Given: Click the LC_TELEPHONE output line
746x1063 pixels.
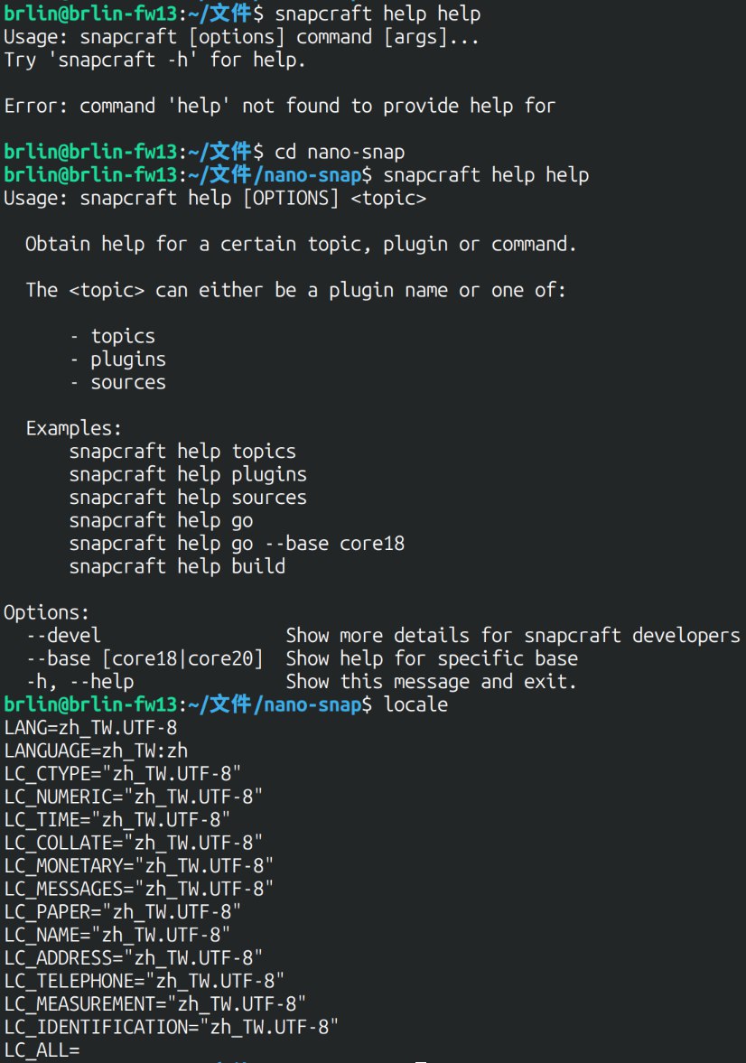Looking at the screenshot, I should pyautogui.click(x=145, y=980).
